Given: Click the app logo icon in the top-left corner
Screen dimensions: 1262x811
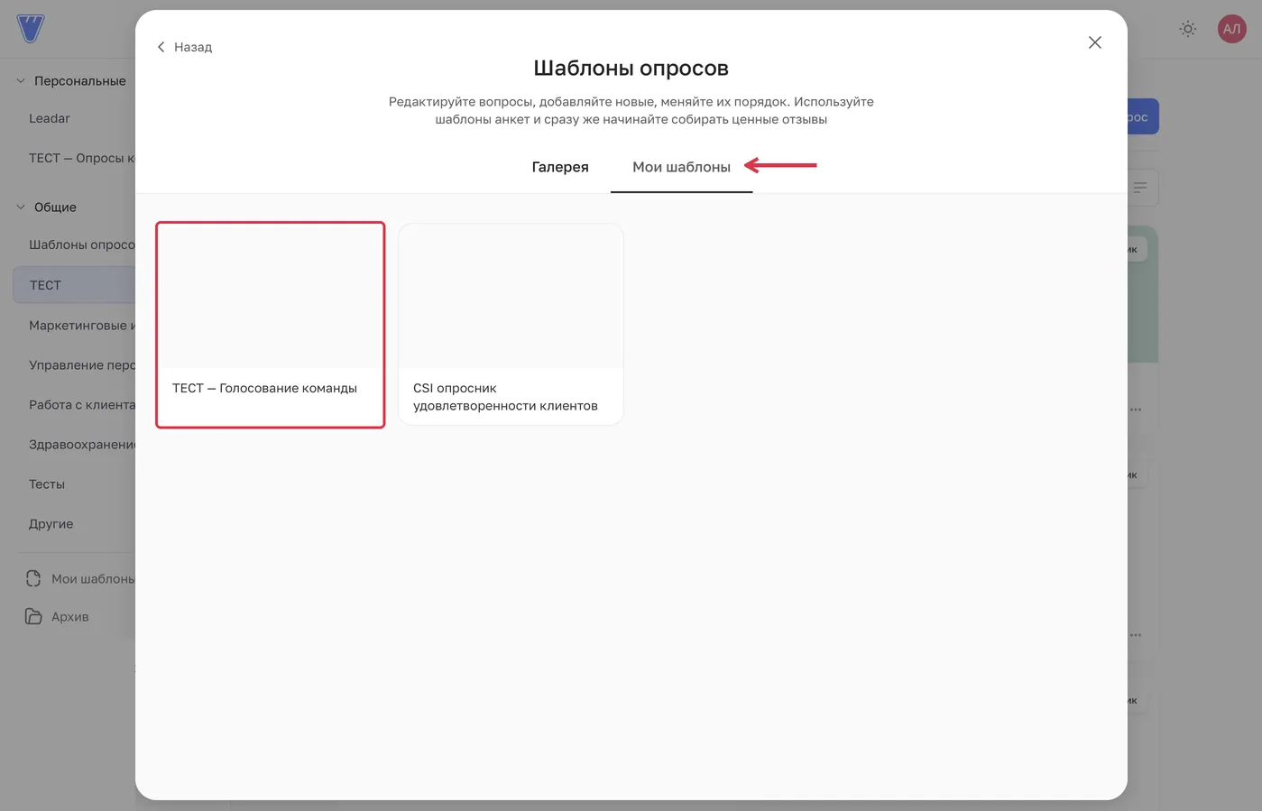Looking at the screenshot, I should (x=30, y=29).
